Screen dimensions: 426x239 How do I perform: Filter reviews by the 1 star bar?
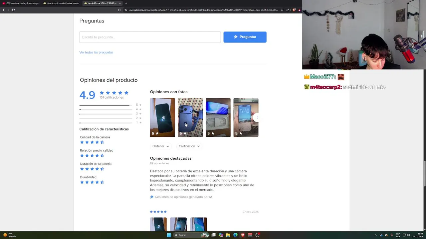(x=110, y=122)
